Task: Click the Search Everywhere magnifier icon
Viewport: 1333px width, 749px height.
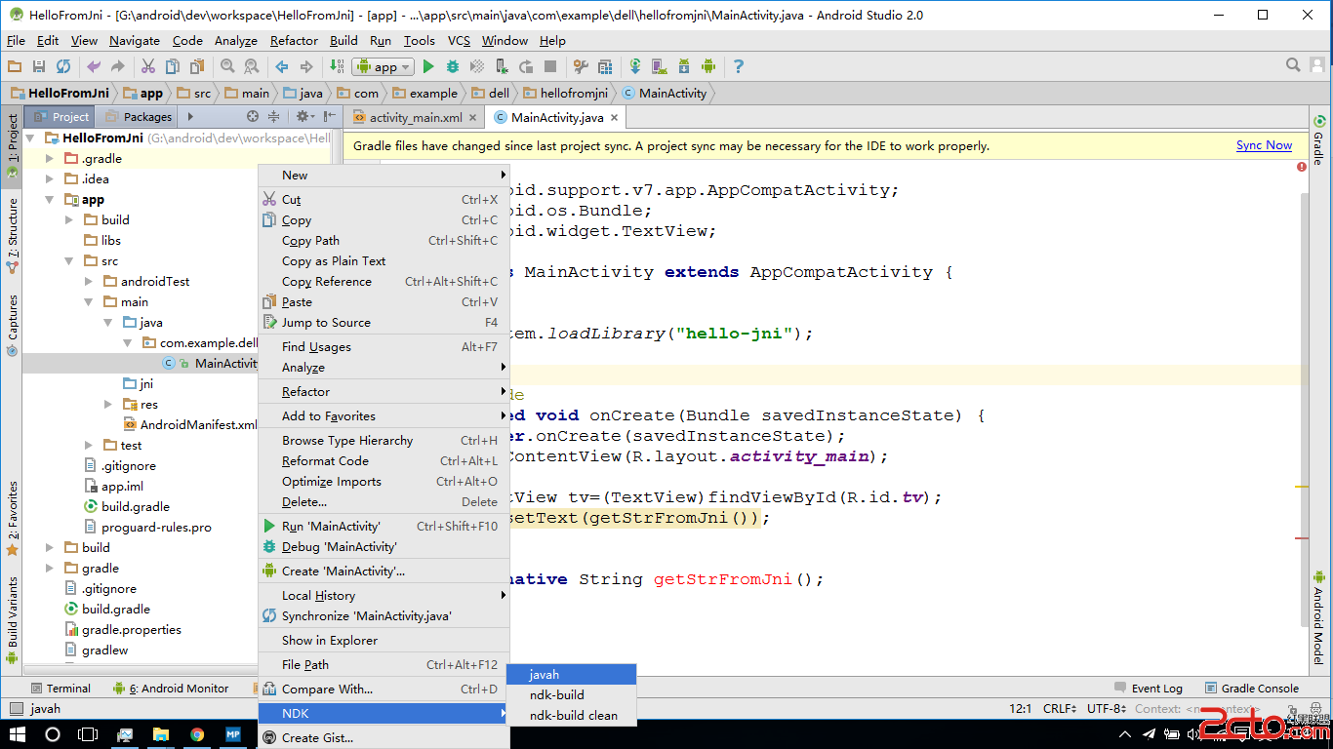Action: click(x=1293, y=65)
